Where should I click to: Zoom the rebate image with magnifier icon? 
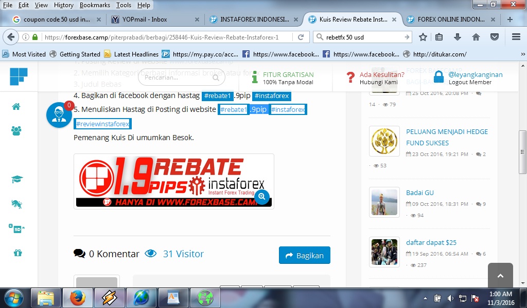click(x=262, y=197)
